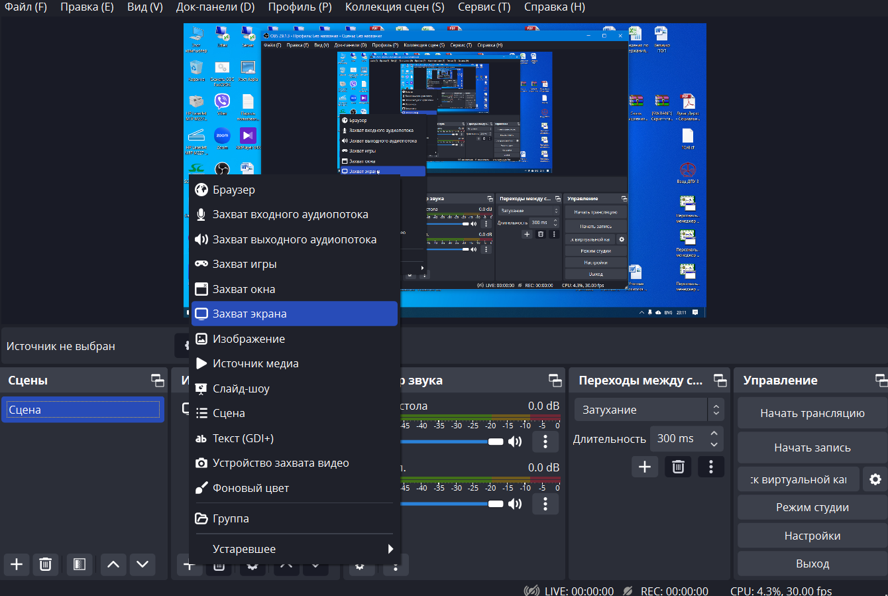The width and height of the screenshot is (888, 596).
Task: Remove transition with trash icon
Action: tap(678, 467)
